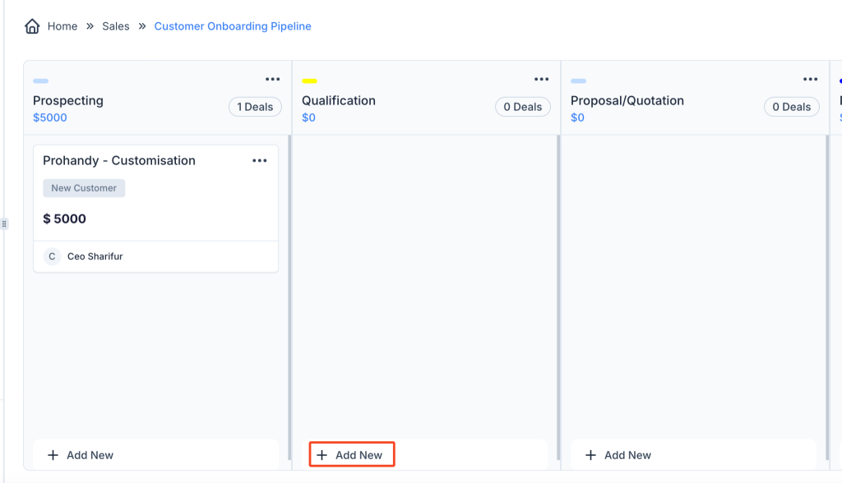This screenshot has width=842, height=483.
Task: Select the New Customer tag
Action: [x=84, y=188]
